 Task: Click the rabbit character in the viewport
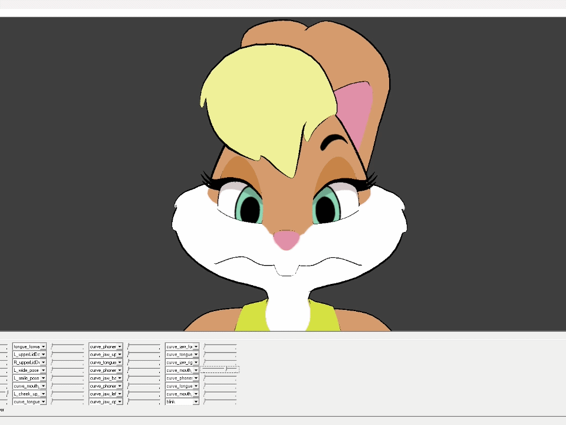[289, 175]
